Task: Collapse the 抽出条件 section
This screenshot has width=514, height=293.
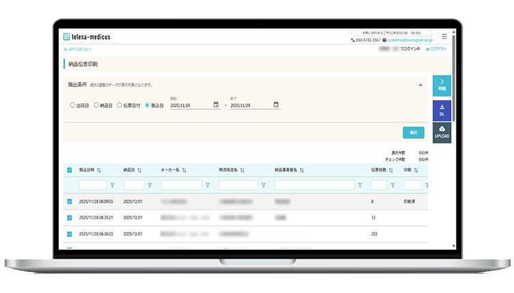Action: 420,85
